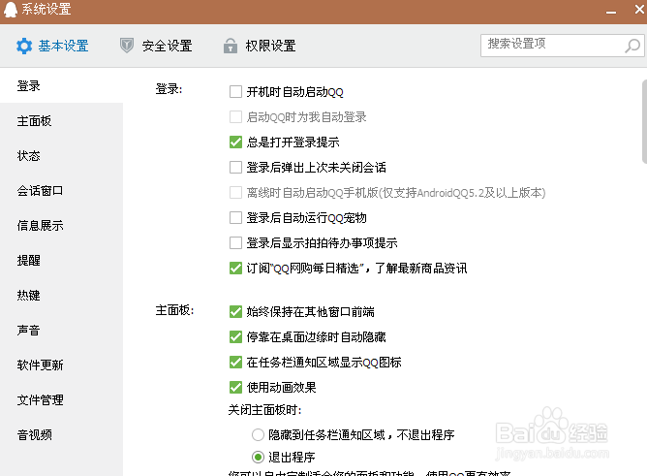Uncheck 订阅QQ网购每日精选 option
647x476 pixels.
tap(235, 268)
